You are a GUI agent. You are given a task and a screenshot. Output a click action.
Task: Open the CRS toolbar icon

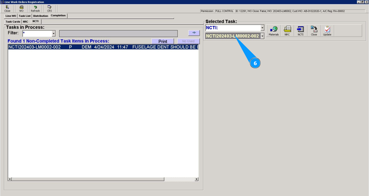[49, 9]
